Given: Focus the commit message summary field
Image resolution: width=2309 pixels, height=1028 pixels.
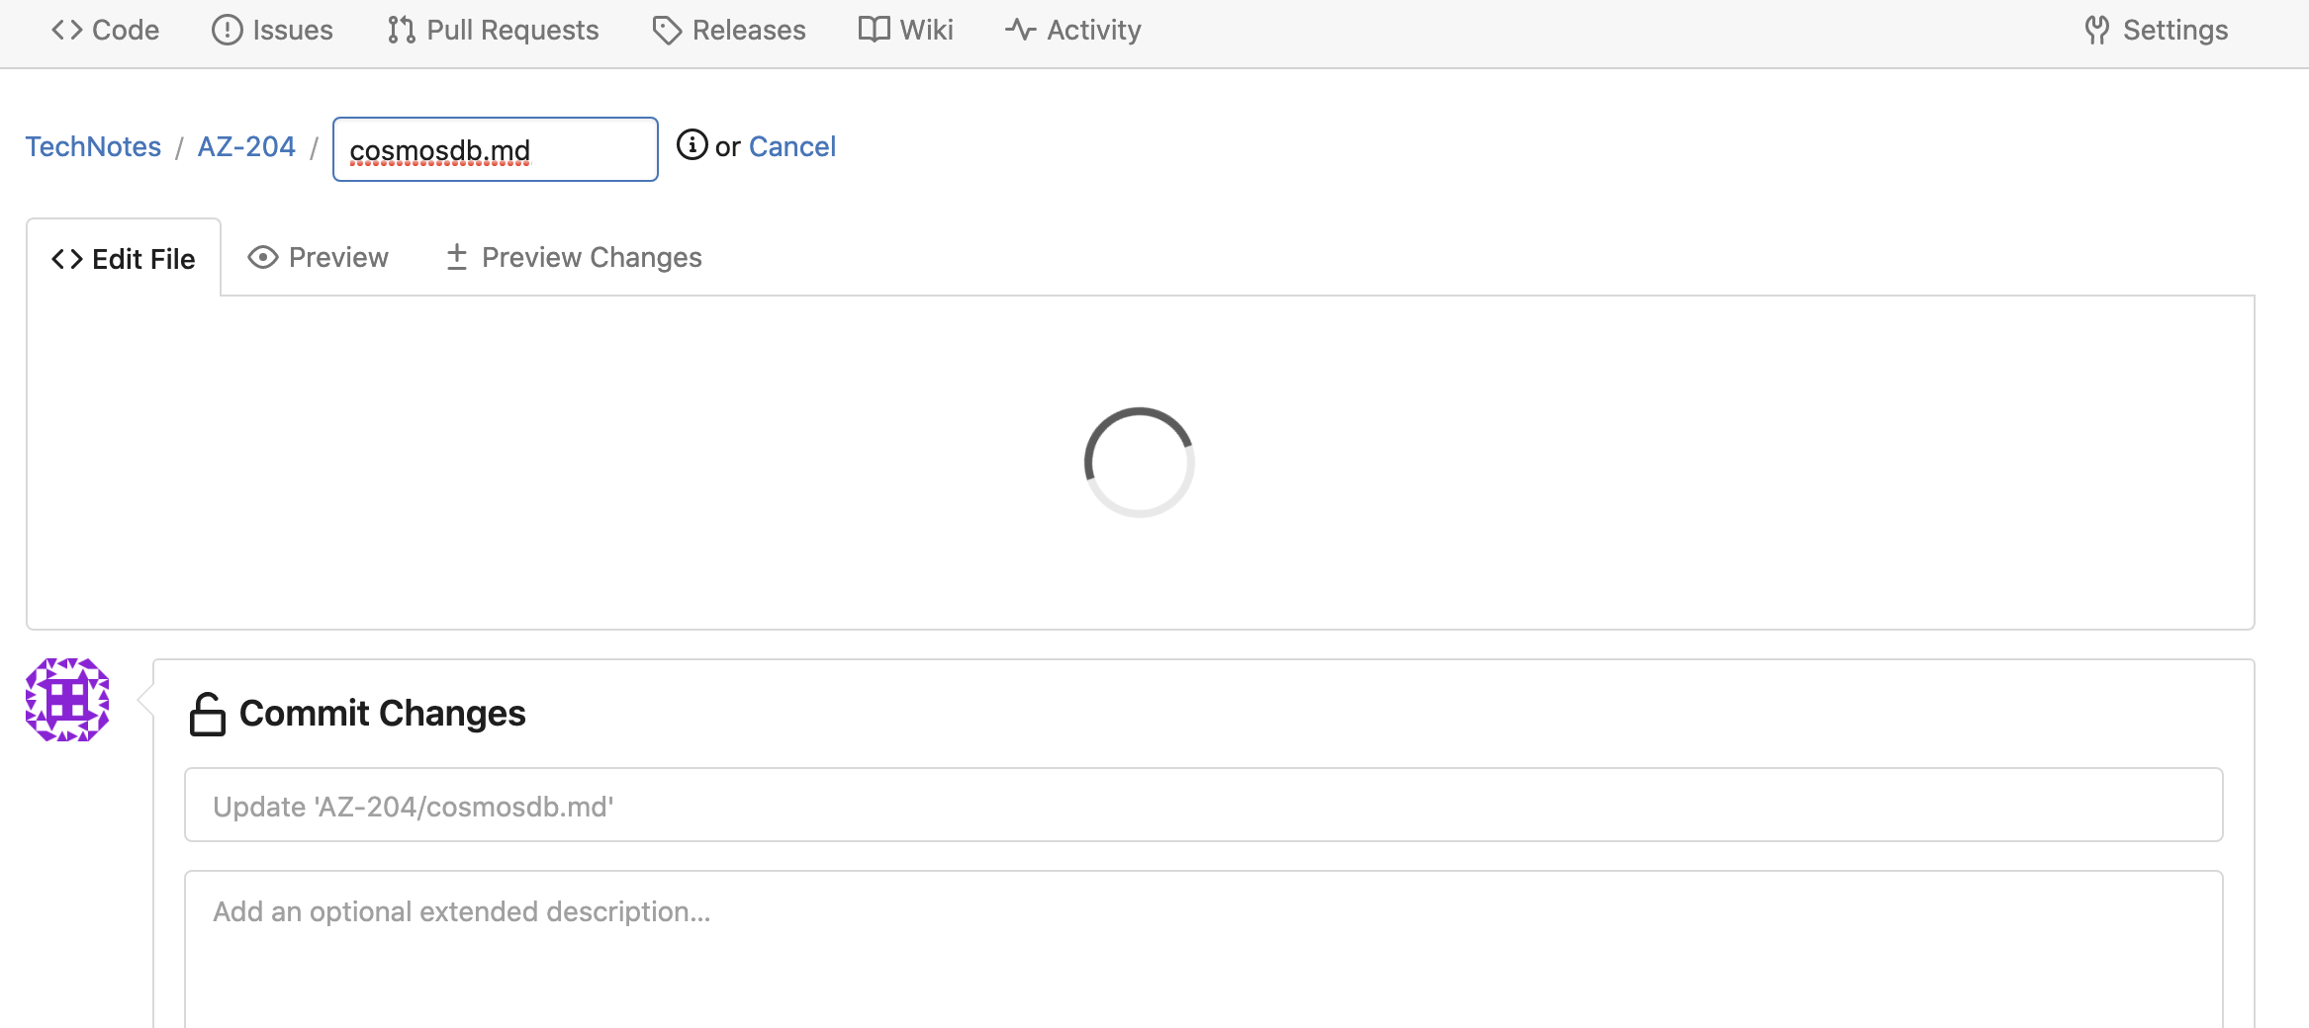Looking at the screenshot, I should click(1204, 806).
